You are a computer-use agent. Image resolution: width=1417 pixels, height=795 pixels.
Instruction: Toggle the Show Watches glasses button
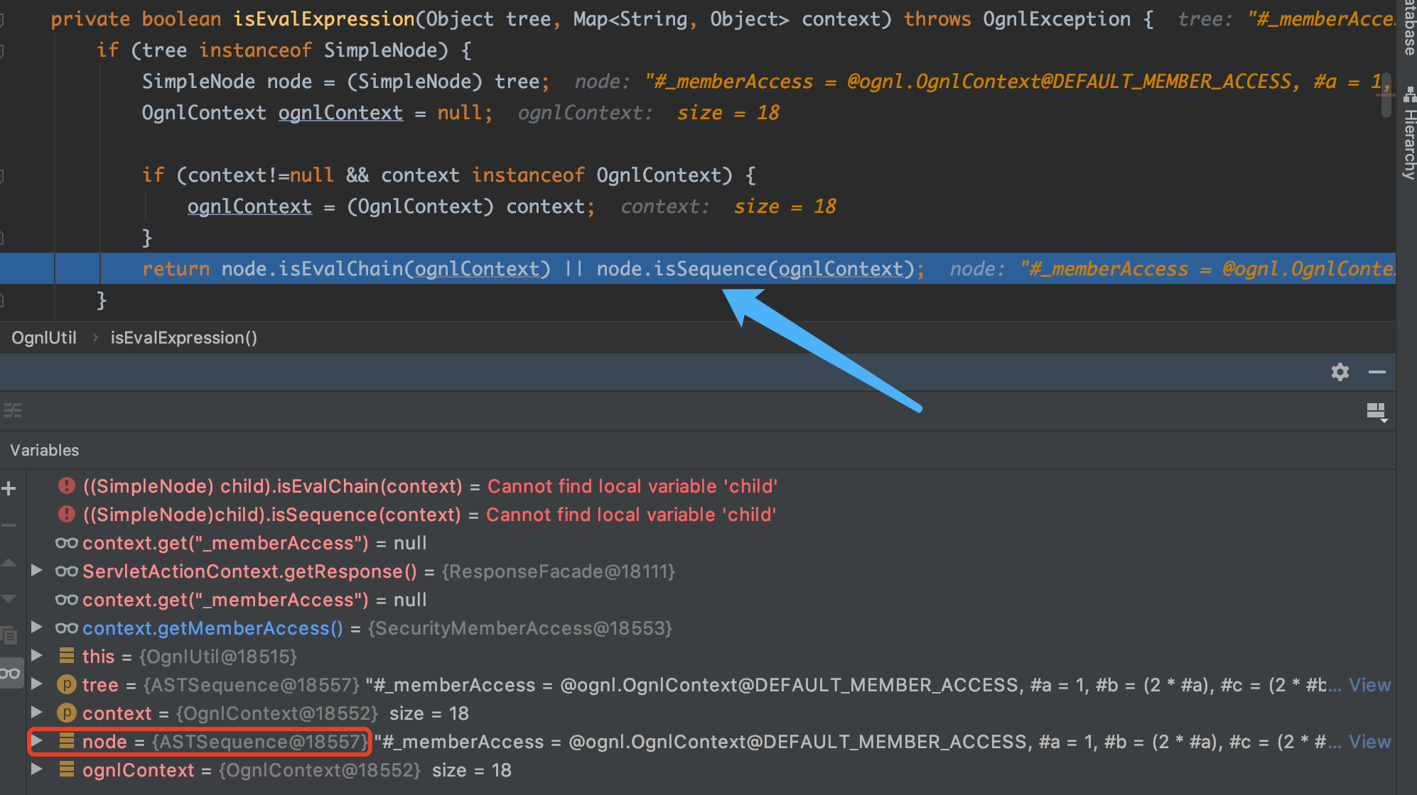click(10, 673)
